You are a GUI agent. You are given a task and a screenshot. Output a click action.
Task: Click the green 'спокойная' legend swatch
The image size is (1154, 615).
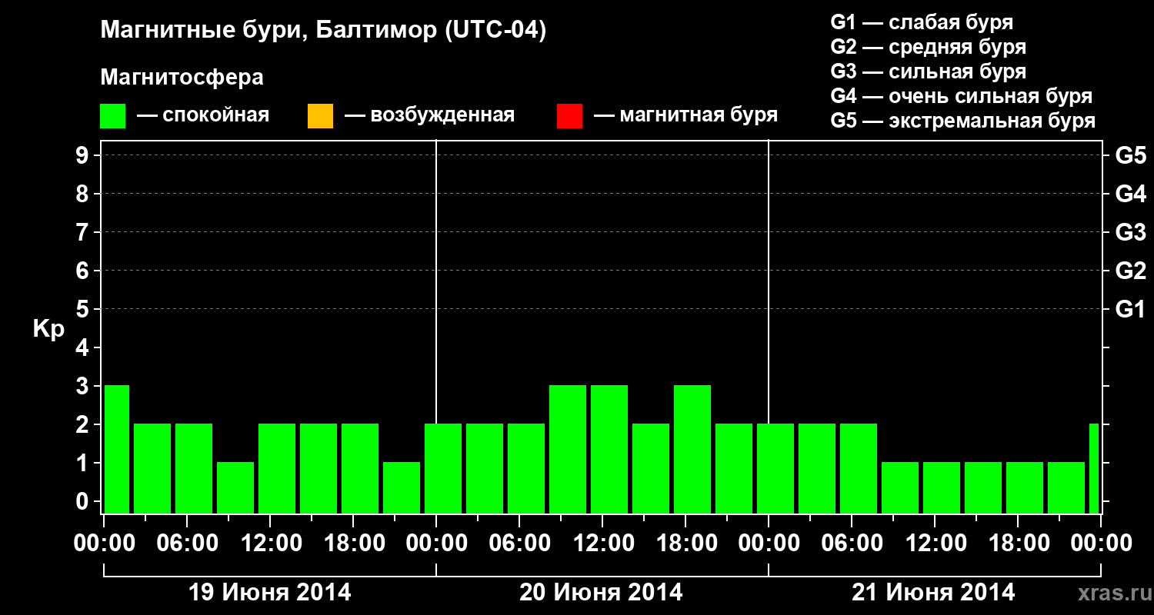(113, 116)
